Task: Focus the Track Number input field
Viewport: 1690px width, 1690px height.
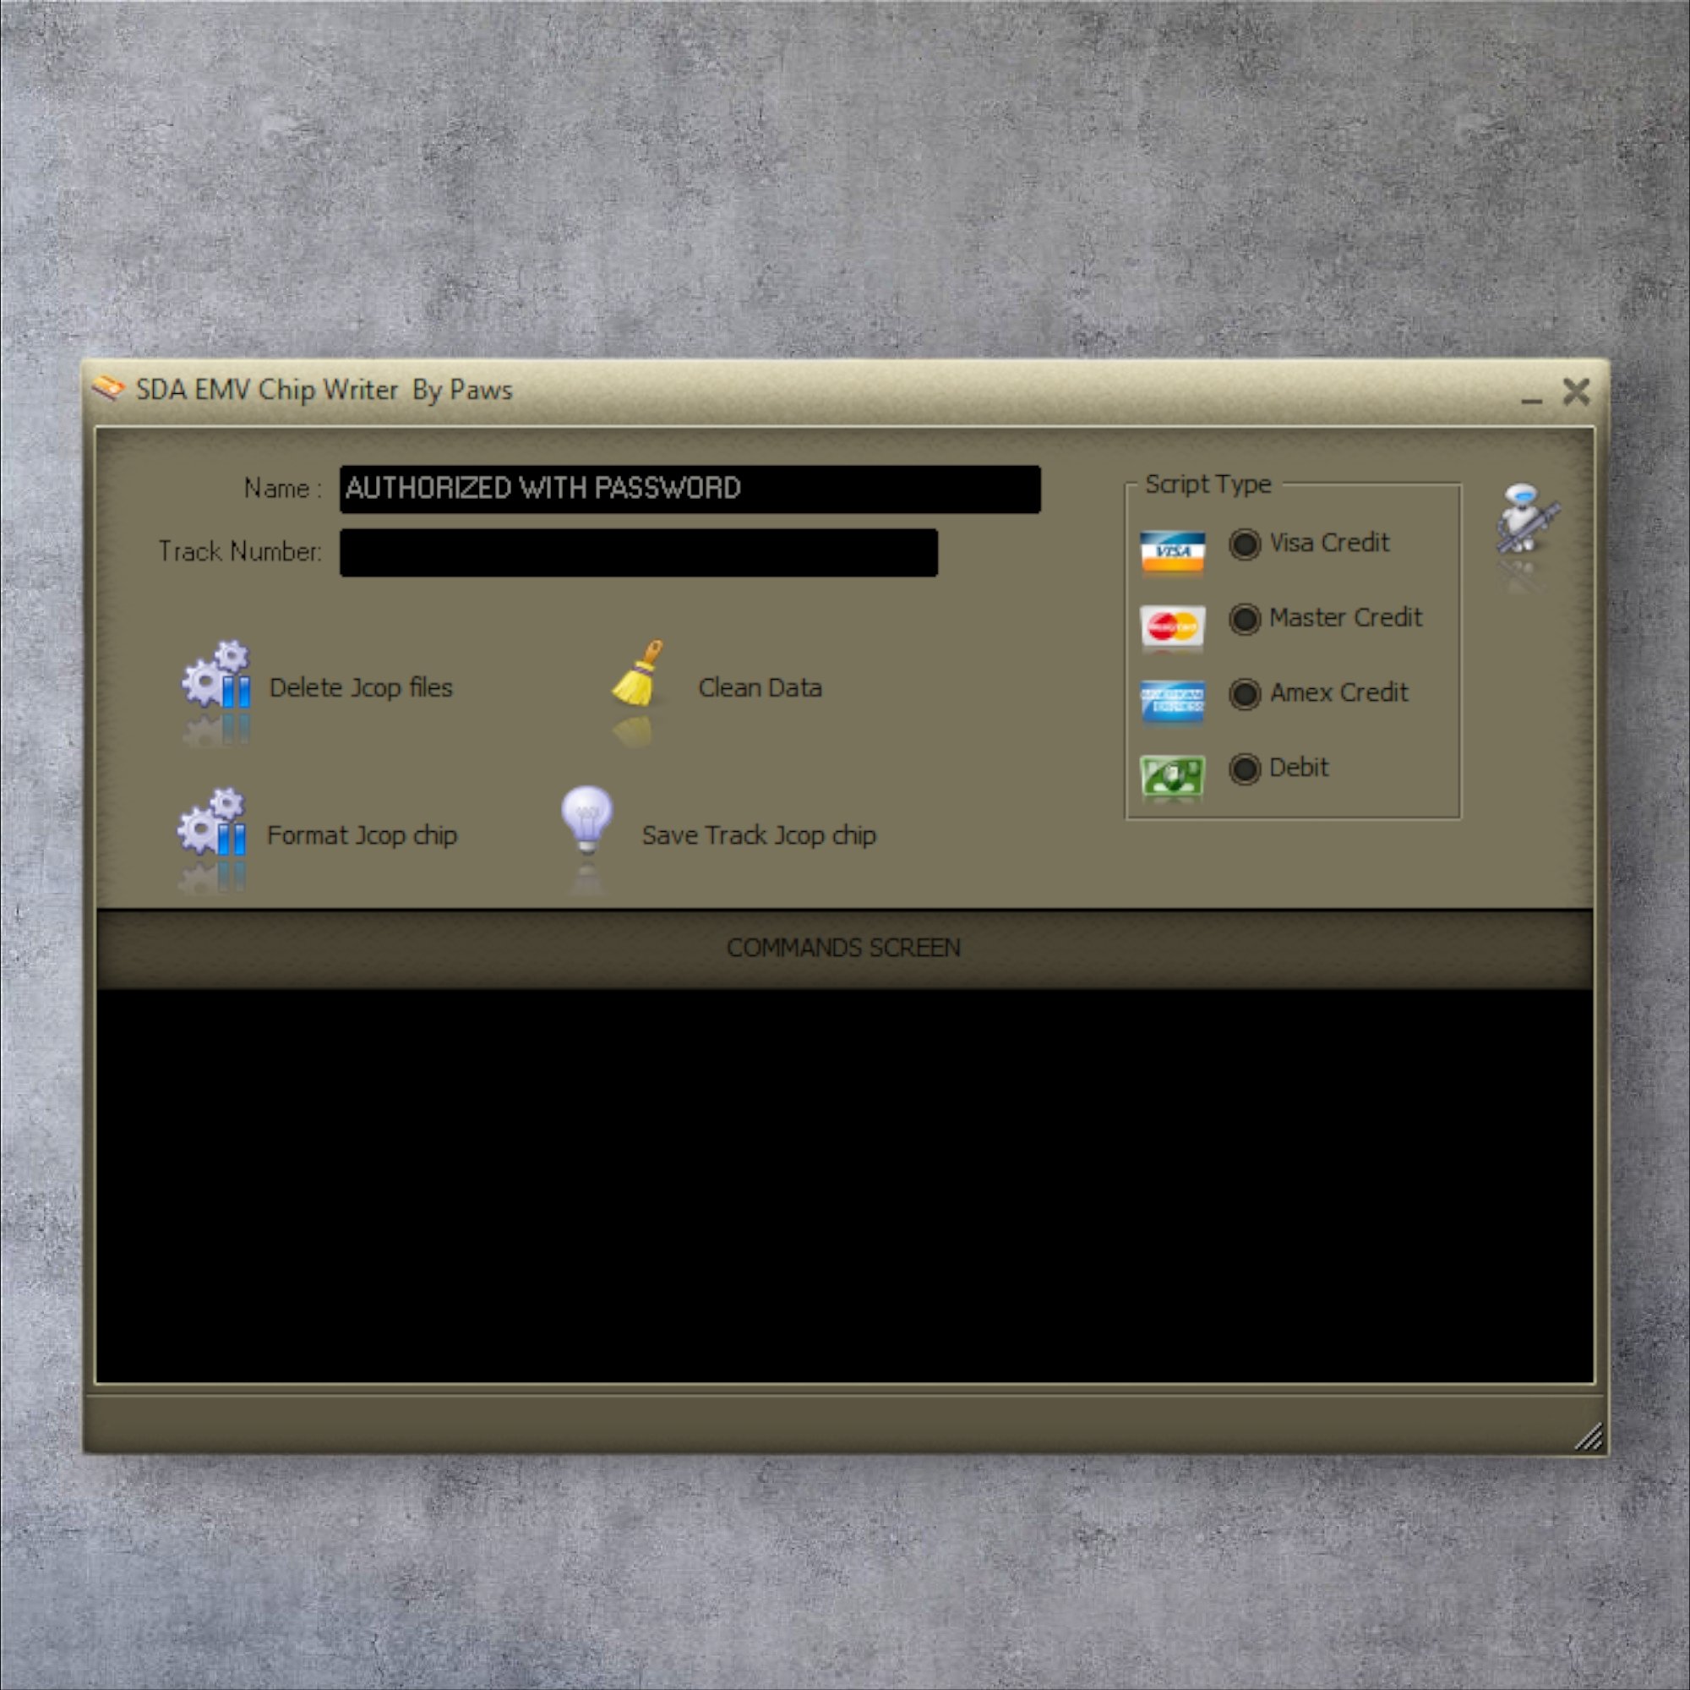Action: tap(639, 552)
